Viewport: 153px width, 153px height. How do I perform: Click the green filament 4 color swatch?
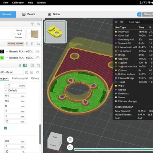tap(2, 58)
